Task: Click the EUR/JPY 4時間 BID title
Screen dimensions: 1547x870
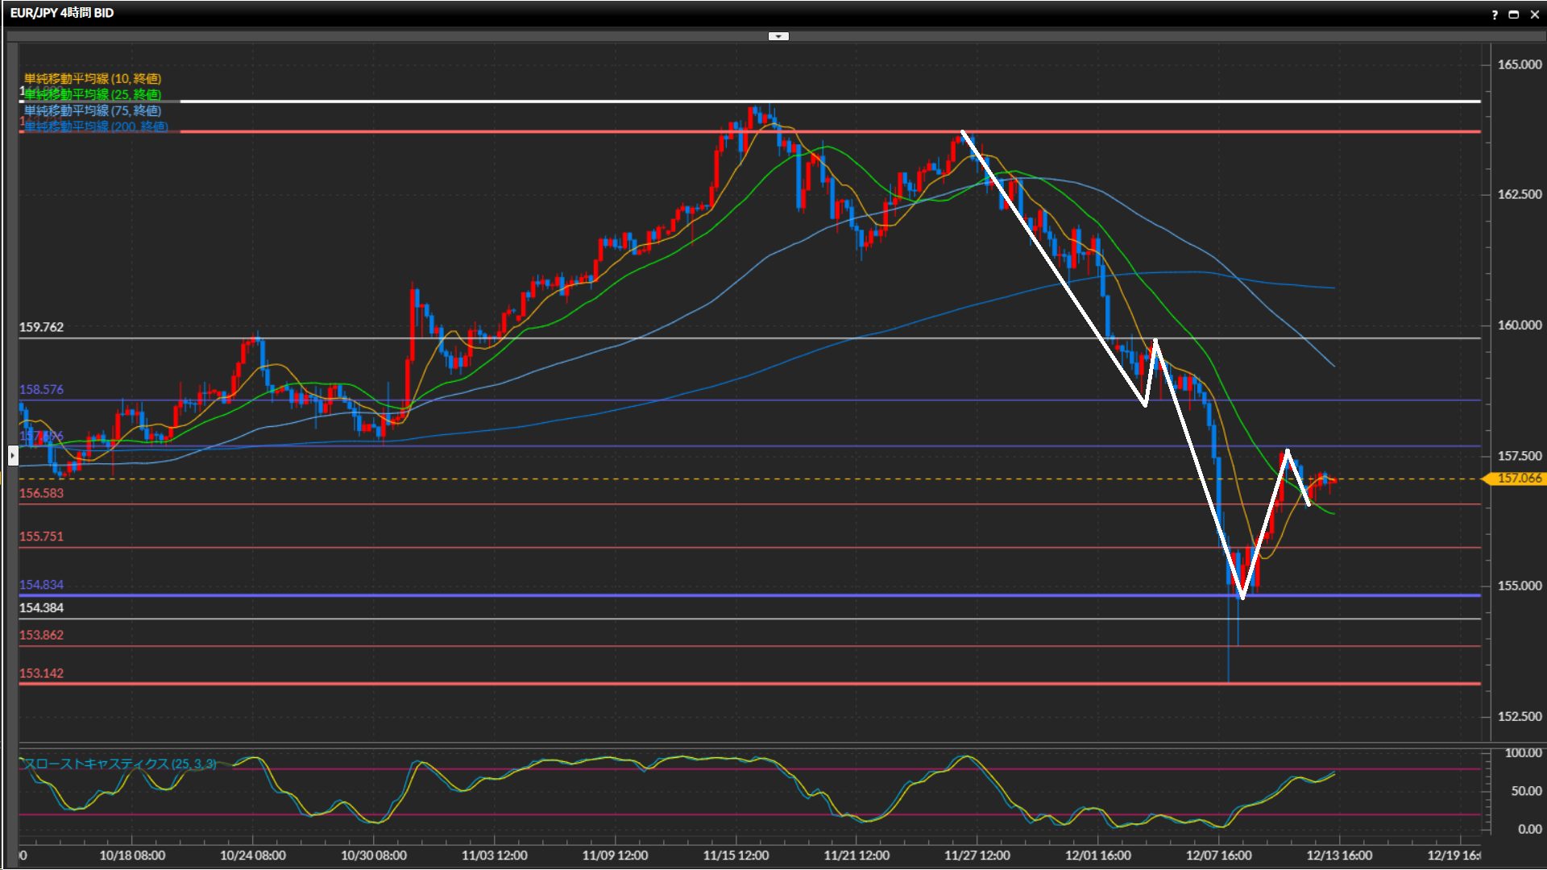Action: click(x=62, y=13)
